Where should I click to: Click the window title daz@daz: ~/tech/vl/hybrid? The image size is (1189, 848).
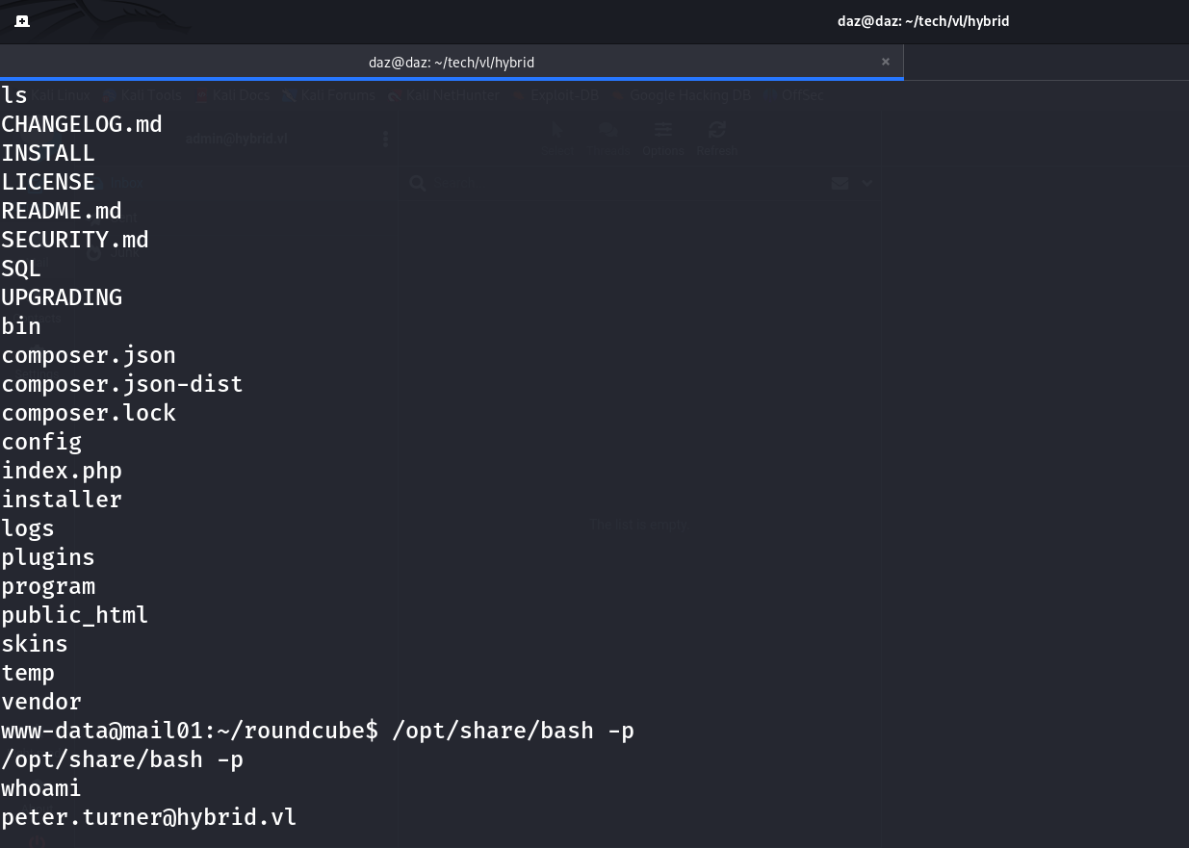click(922, 21)
